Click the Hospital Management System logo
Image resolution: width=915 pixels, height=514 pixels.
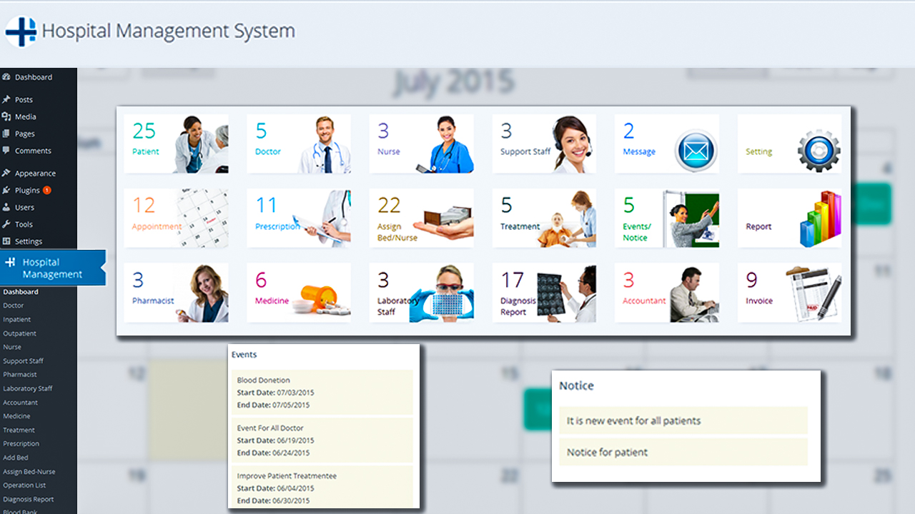coord(21,32)
